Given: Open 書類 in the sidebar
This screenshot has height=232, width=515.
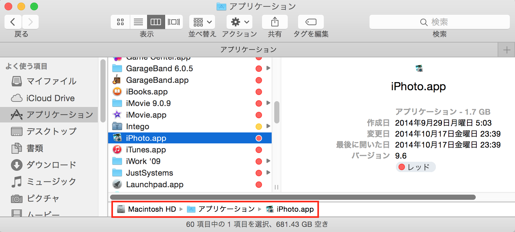Looking at the screenshot, I should coord(49,148).
